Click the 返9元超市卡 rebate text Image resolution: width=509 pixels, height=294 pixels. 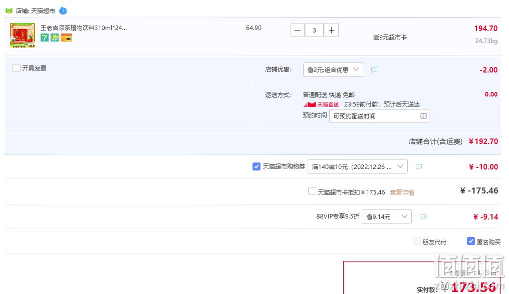point(390,37)
